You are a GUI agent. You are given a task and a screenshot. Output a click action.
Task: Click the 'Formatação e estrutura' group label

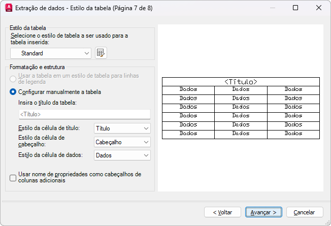click(x=38, y=67)
